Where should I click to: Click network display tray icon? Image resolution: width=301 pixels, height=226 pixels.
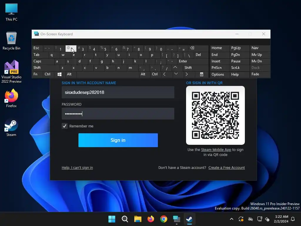pyautogui.click(x=260, y=219)
